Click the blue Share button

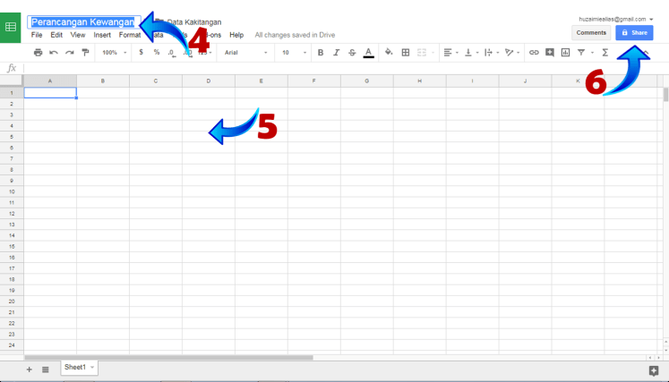[x=634, y=33]
